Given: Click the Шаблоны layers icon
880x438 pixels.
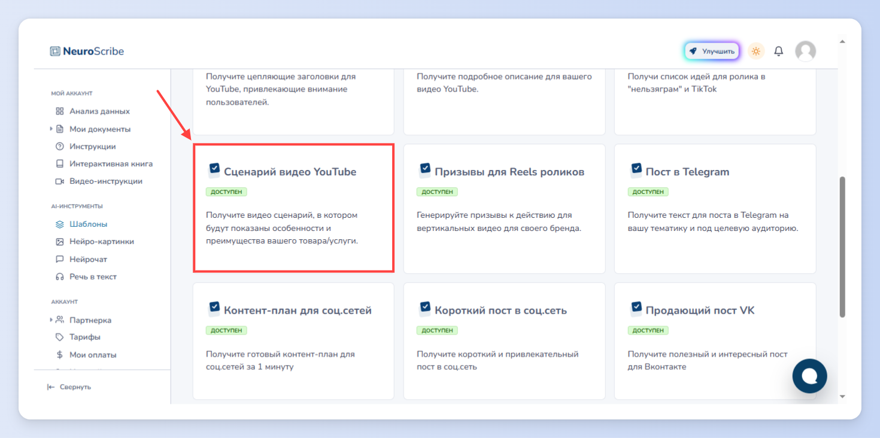Looking at the screenshot, I should pyautogui.click(x=59, y=224).
